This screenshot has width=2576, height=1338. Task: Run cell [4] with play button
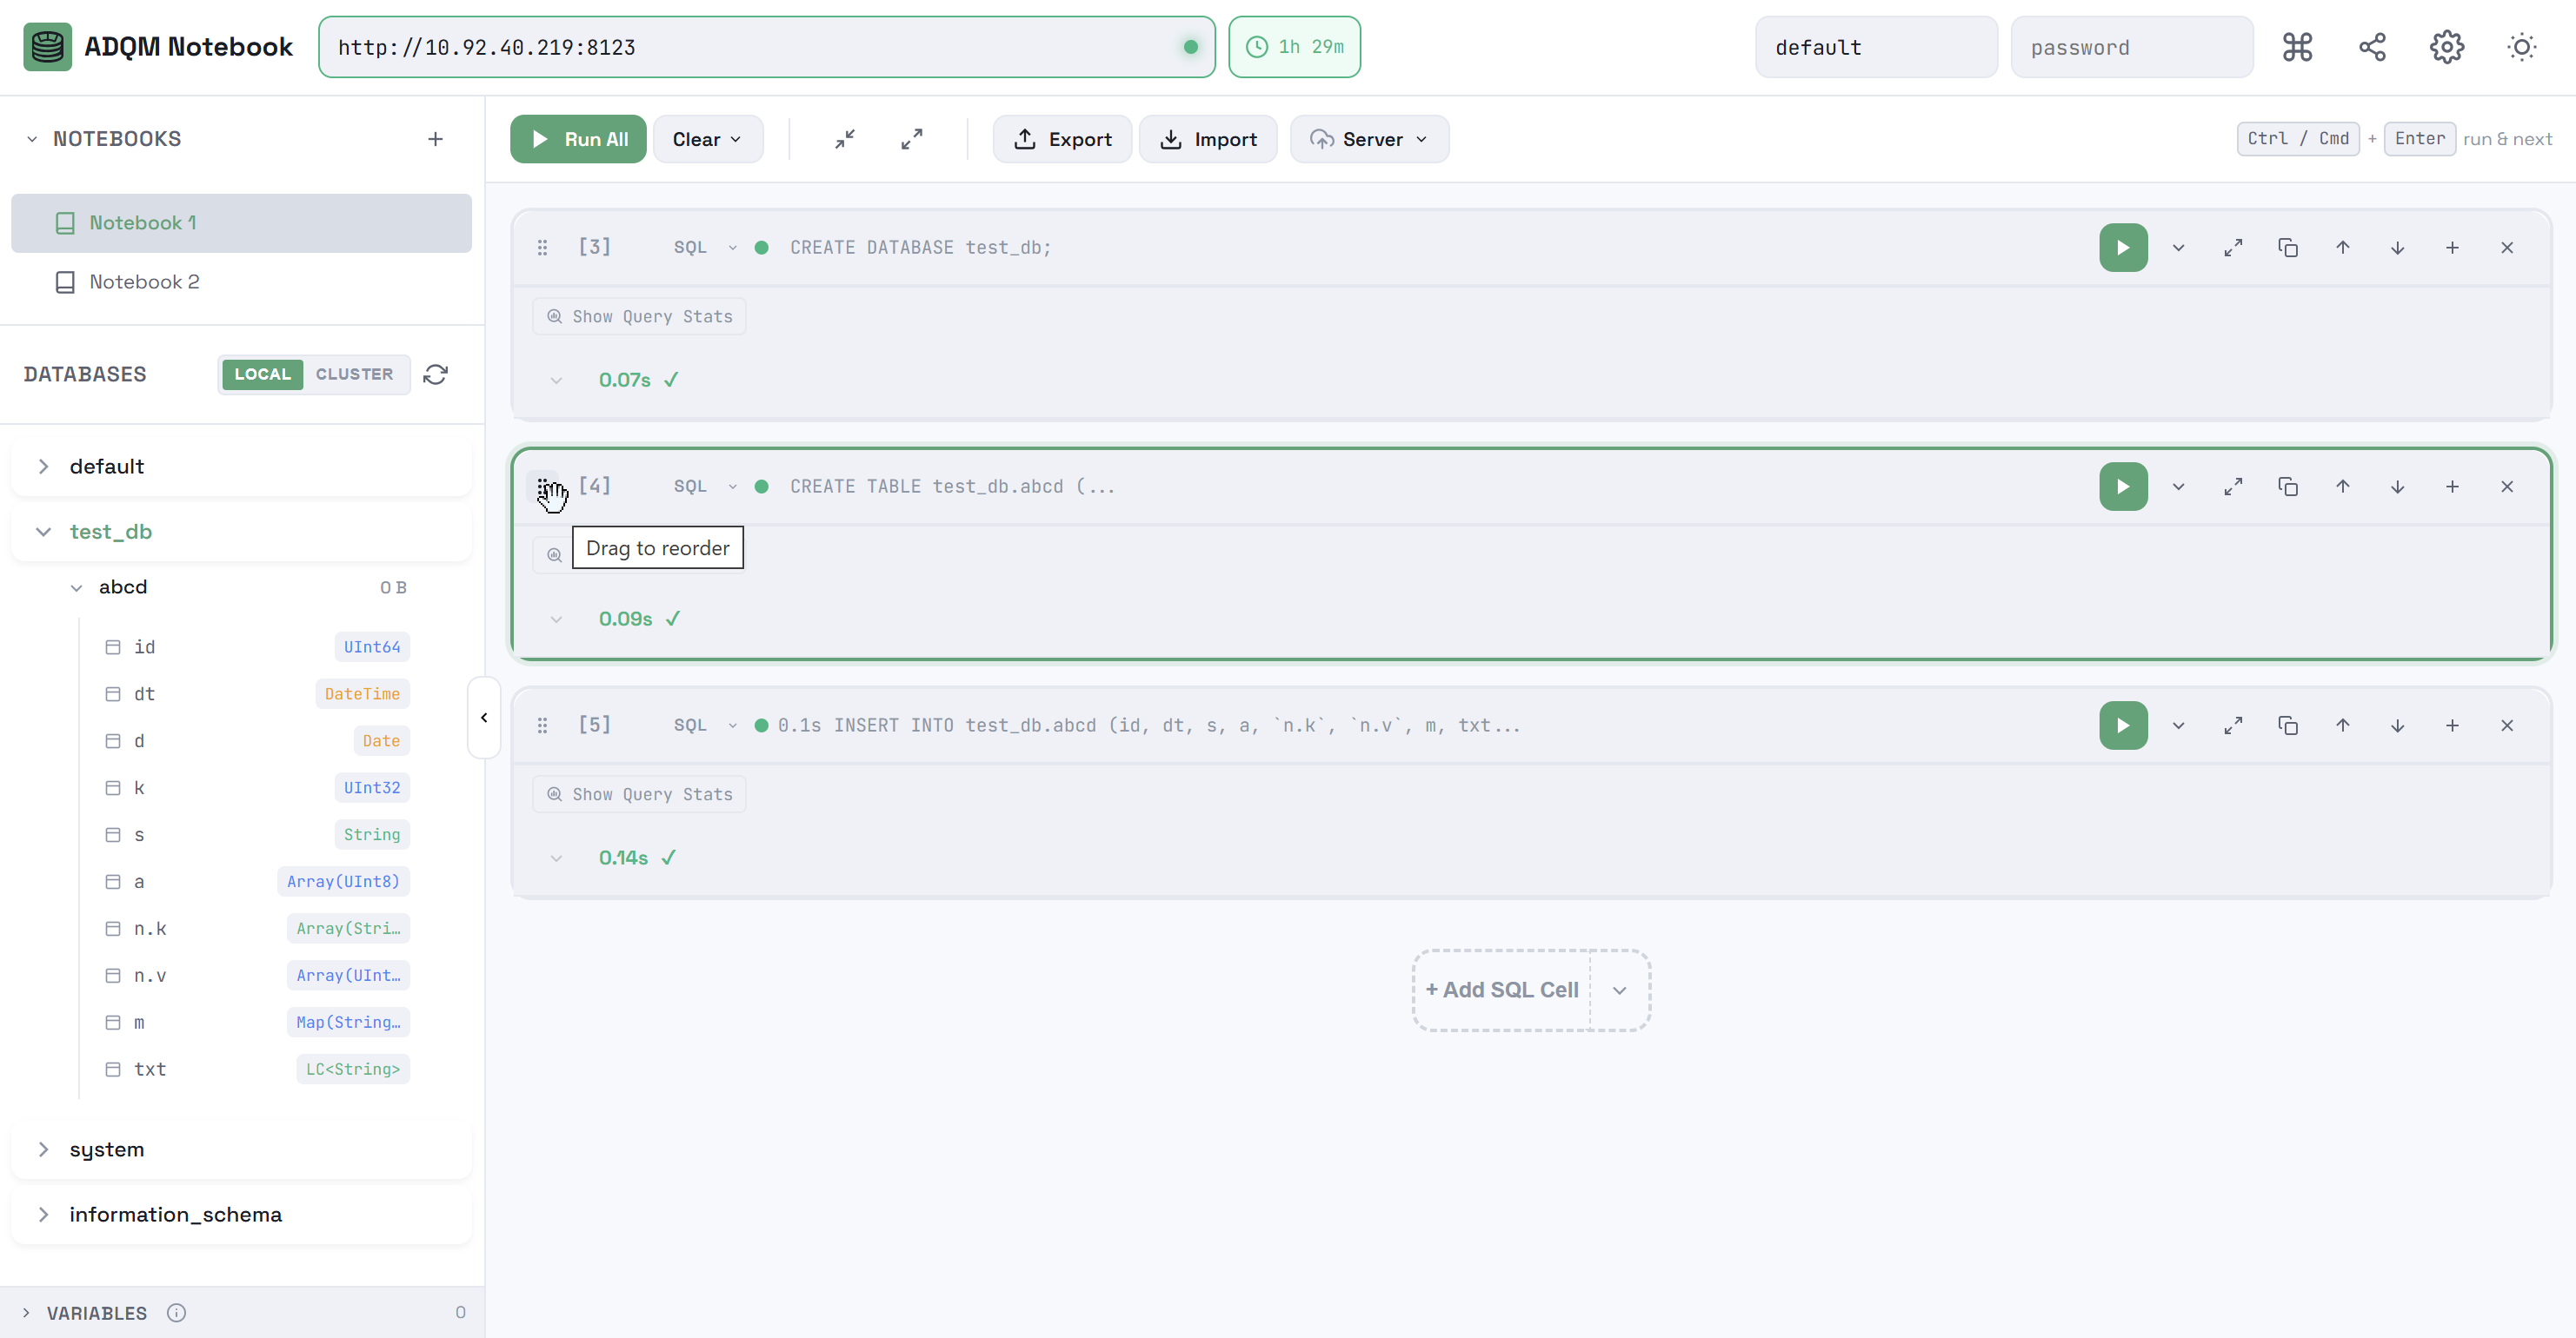(2123, 487)
